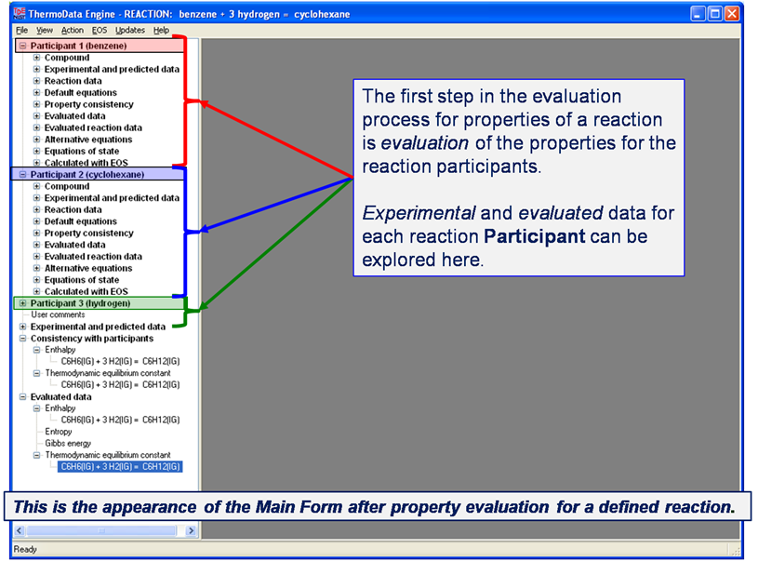The image size is (758, 561).
Task: Expand Calculated with EOS under Participant 1 (benzene)
Action: point(37,163)
